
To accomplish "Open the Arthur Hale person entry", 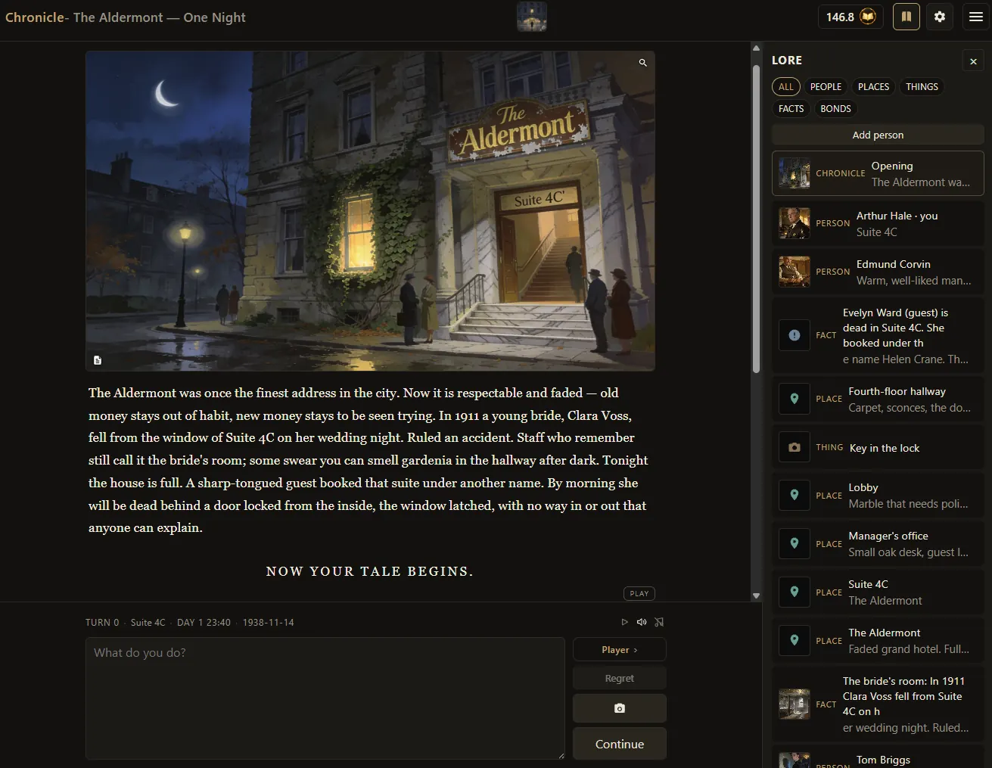I will pos(878,223).
